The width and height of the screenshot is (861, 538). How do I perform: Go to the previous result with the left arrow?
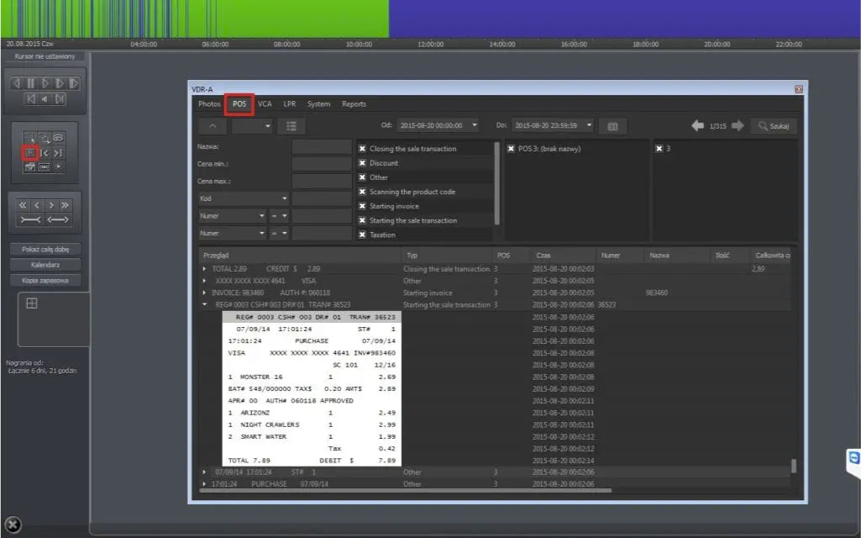(x=697, y=126)
